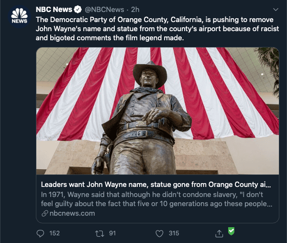287x243 pixels.
Task: Click the share upload icon
Action: [219, 233]
